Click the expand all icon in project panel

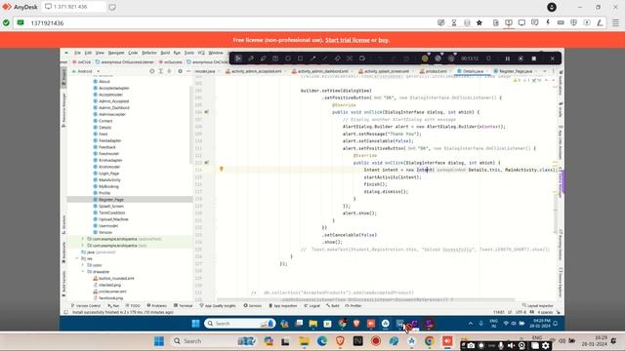[x=160, y=71]
